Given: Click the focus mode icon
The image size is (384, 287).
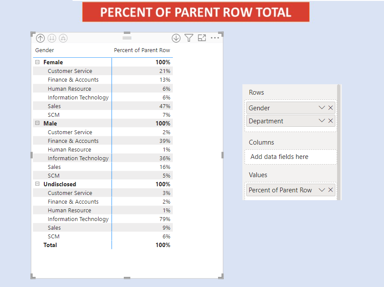Looking at the screenshot, I should [202, 38].
